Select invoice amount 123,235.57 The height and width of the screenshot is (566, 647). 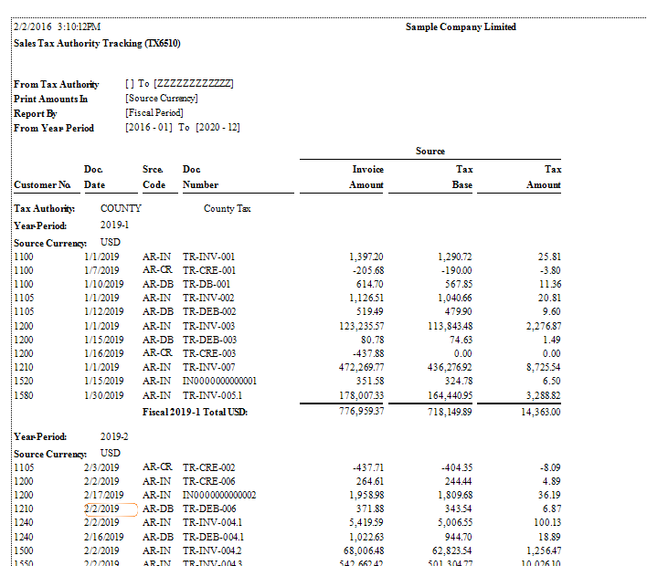click(362, 326)
